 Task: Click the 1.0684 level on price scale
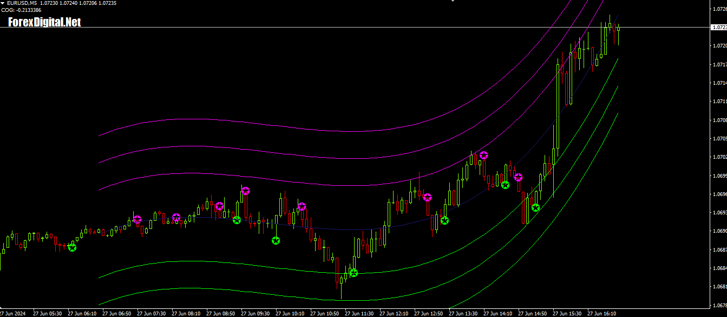pos(718,268)
